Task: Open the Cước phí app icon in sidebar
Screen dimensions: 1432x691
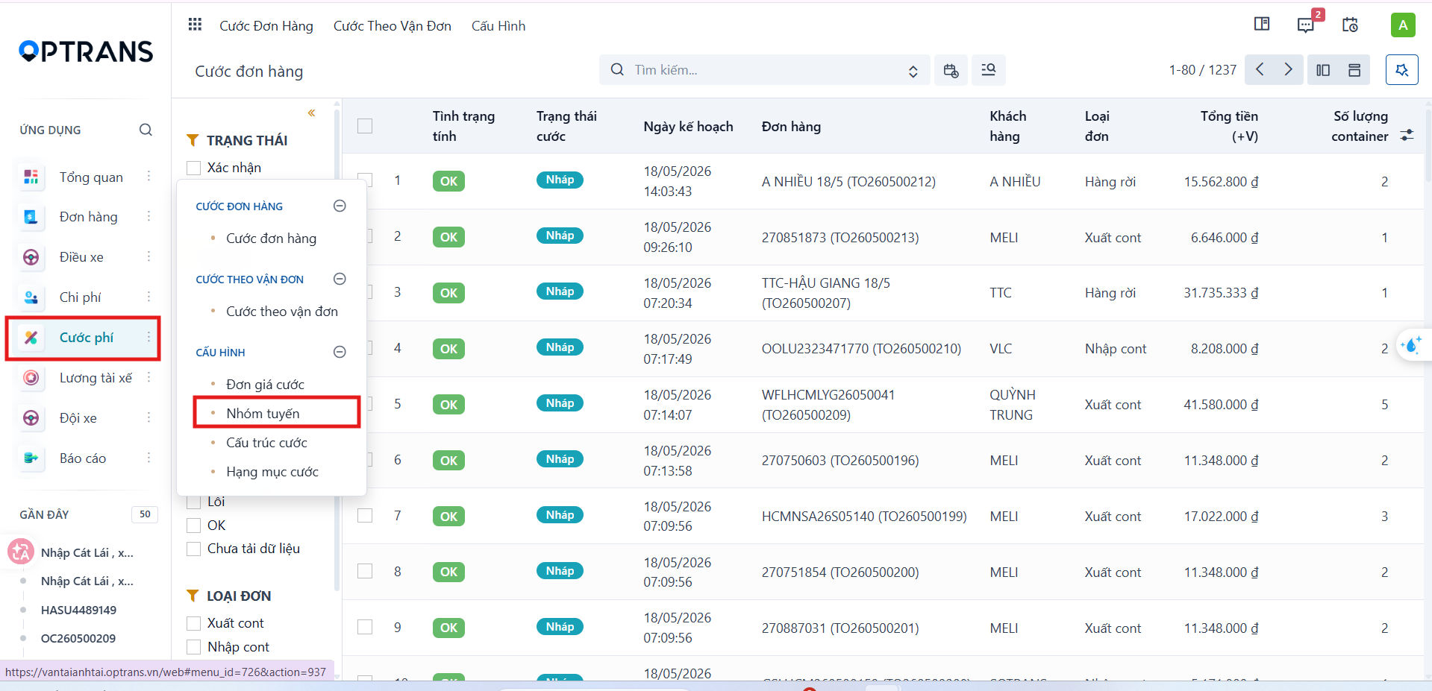Action: [x=31, y=338]
